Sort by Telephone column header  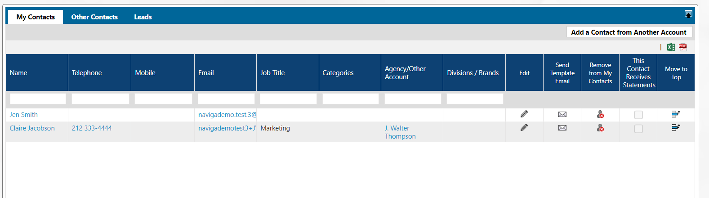87,73
